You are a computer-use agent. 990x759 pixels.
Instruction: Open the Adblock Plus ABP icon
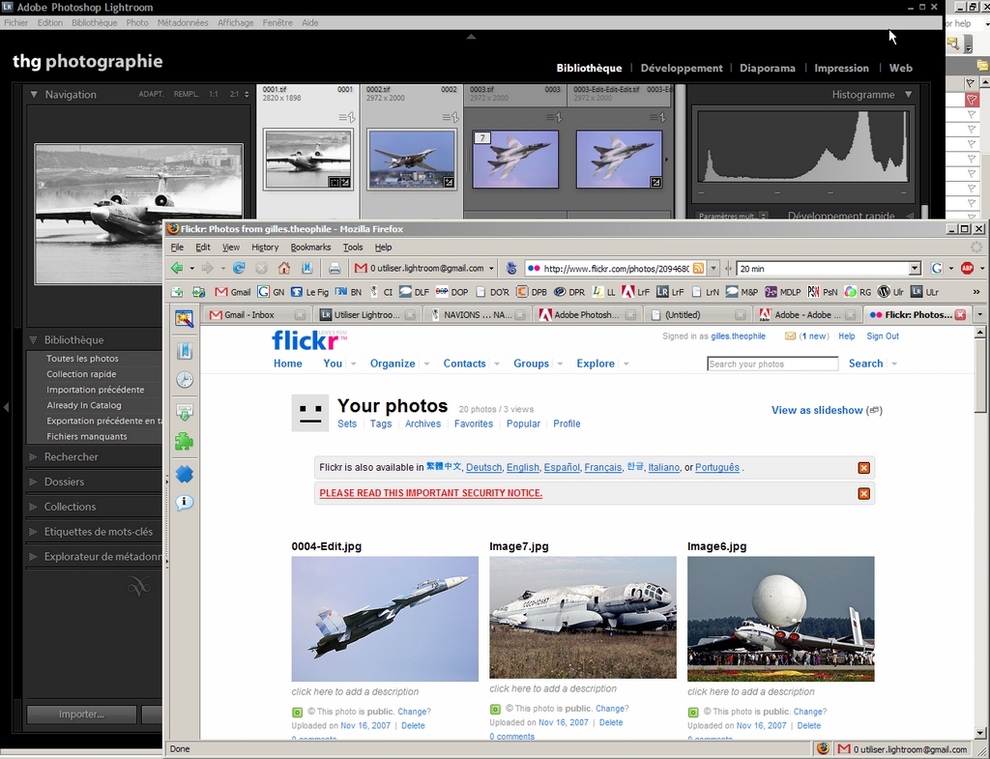pos(967,269)
